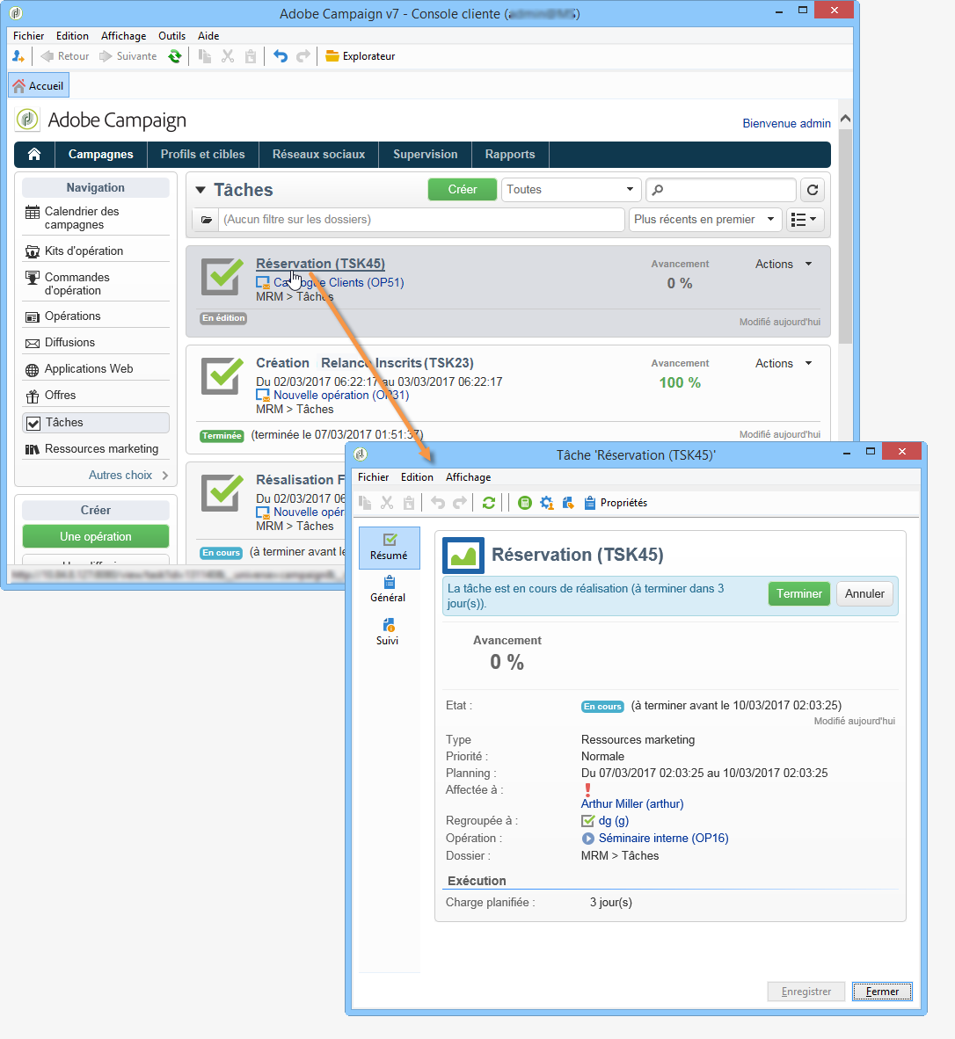
Task: Click the home icon in navigation bar
Action: coord(34,155)
